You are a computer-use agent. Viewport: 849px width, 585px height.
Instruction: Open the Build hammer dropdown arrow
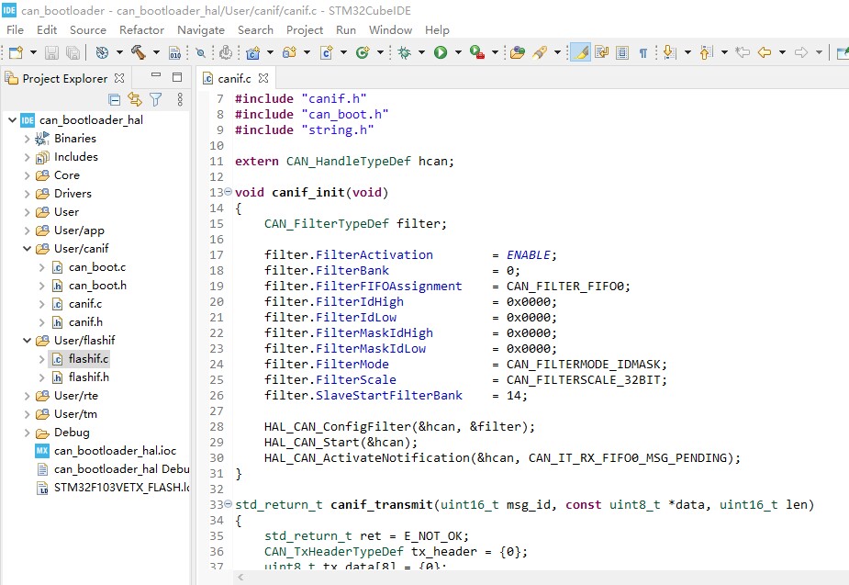point(156,52)
